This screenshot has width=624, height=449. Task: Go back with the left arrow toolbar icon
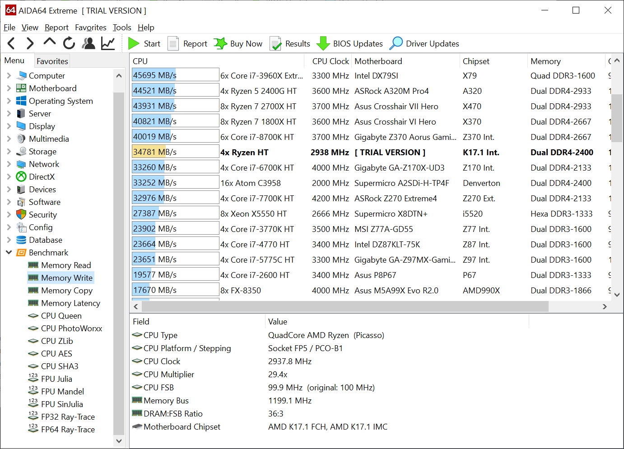coord(11,43)
